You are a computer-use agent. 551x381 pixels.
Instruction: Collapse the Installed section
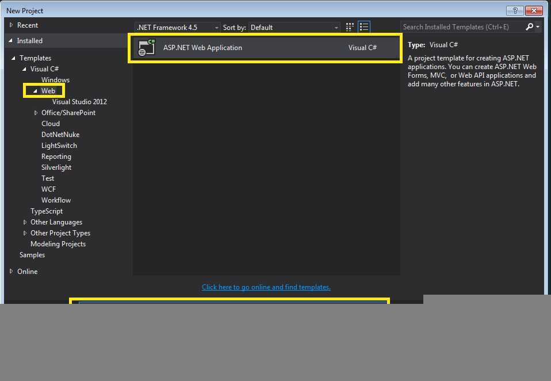[11, 41]
